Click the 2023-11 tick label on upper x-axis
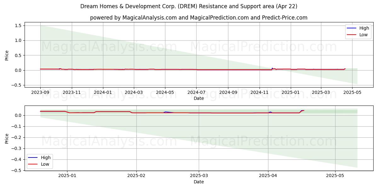This screenshot has height=189, width=378. pyautogui.click(x=72, y=93)
